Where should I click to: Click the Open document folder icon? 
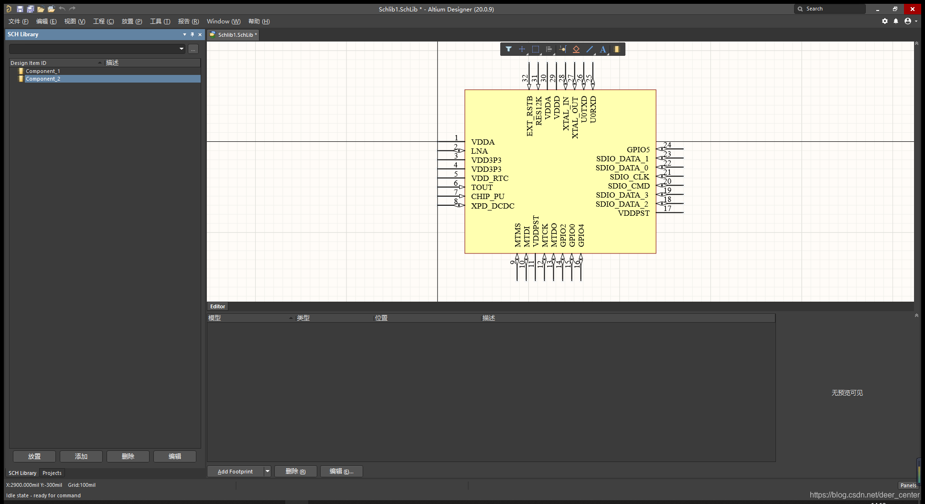(x=41, y=9)
